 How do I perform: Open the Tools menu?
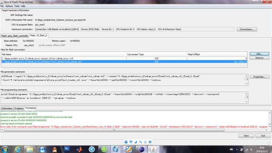tap(17, 6)
